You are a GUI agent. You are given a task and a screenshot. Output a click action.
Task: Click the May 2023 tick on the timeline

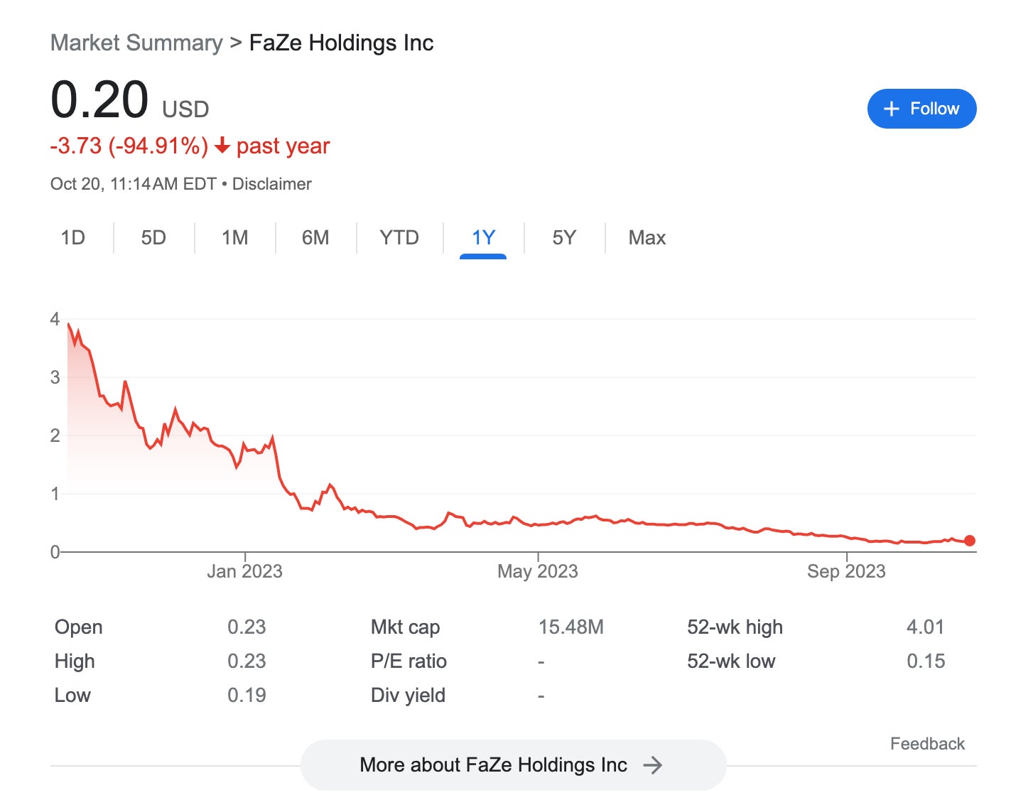(538, 571)
